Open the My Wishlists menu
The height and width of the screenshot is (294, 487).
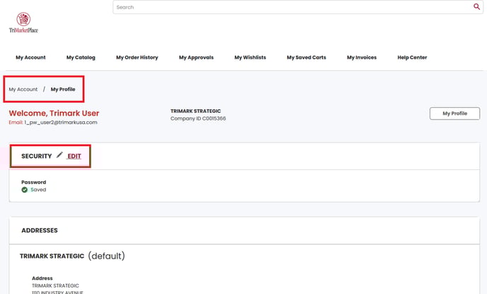[x=251, y=57]
